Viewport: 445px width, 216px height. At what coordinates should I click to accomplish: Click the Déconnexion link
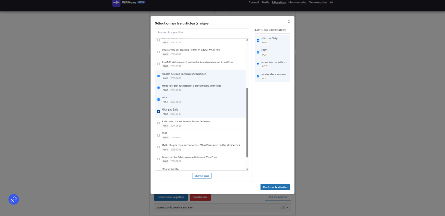coord(318,3)
